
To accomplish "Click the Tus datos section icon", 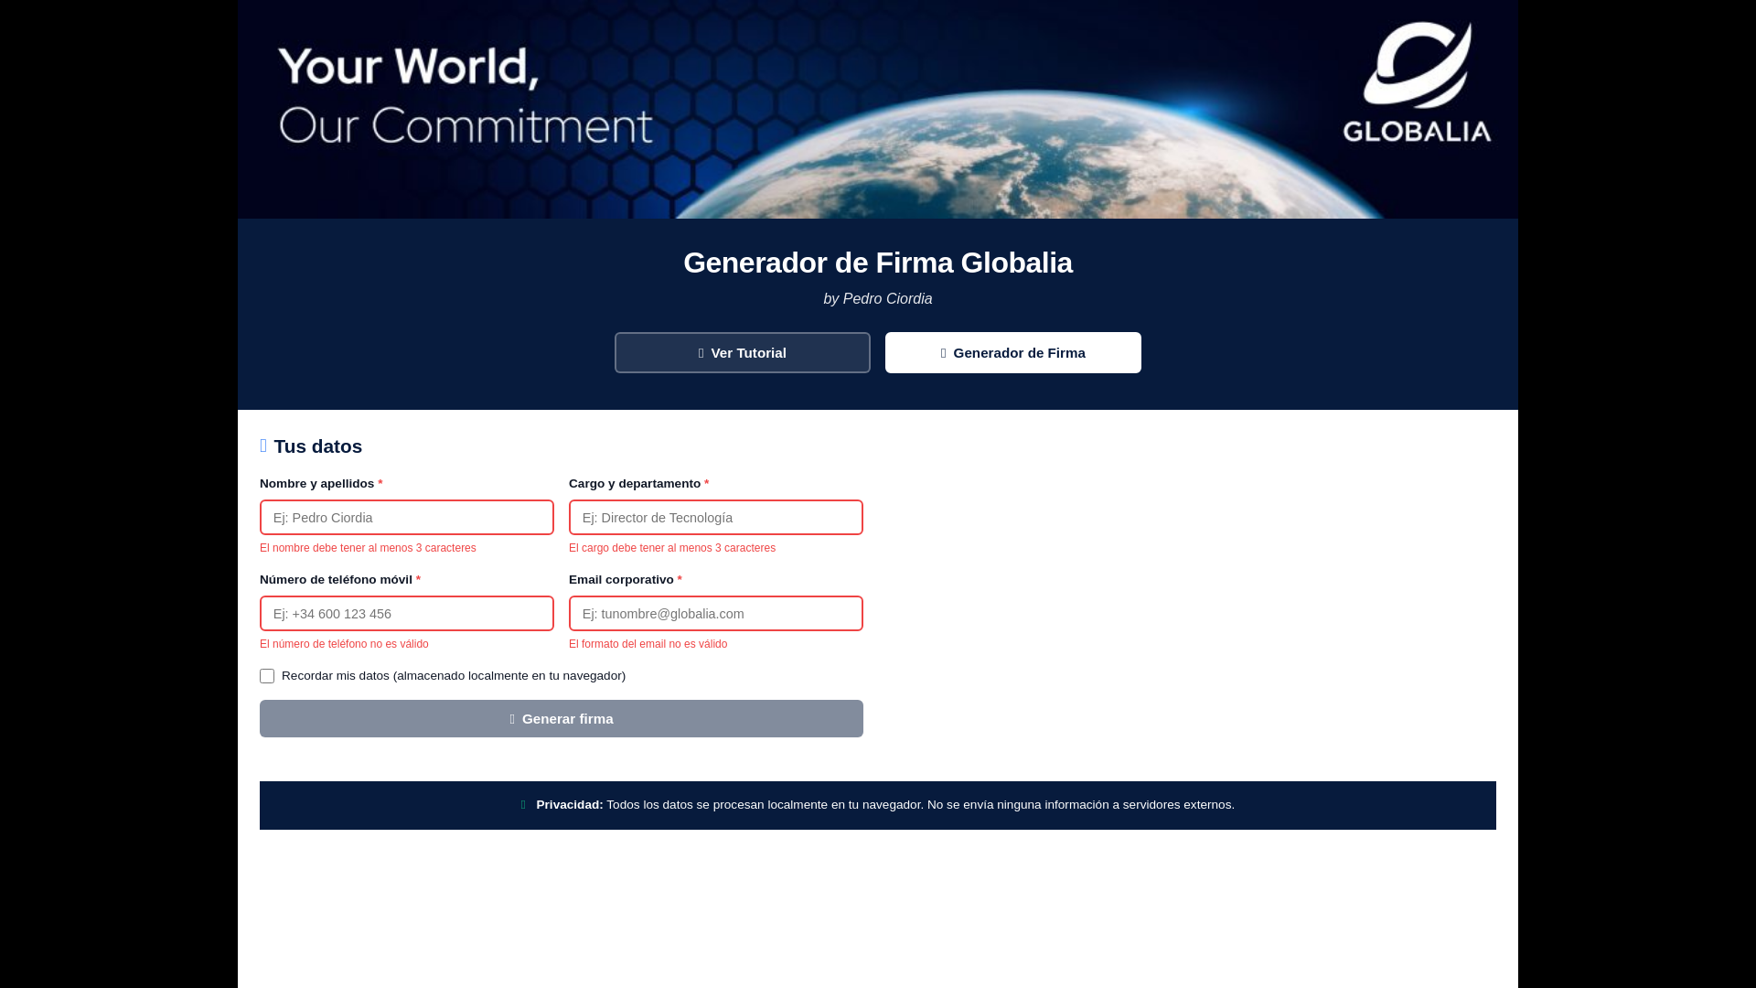I will tap(263, 446).
